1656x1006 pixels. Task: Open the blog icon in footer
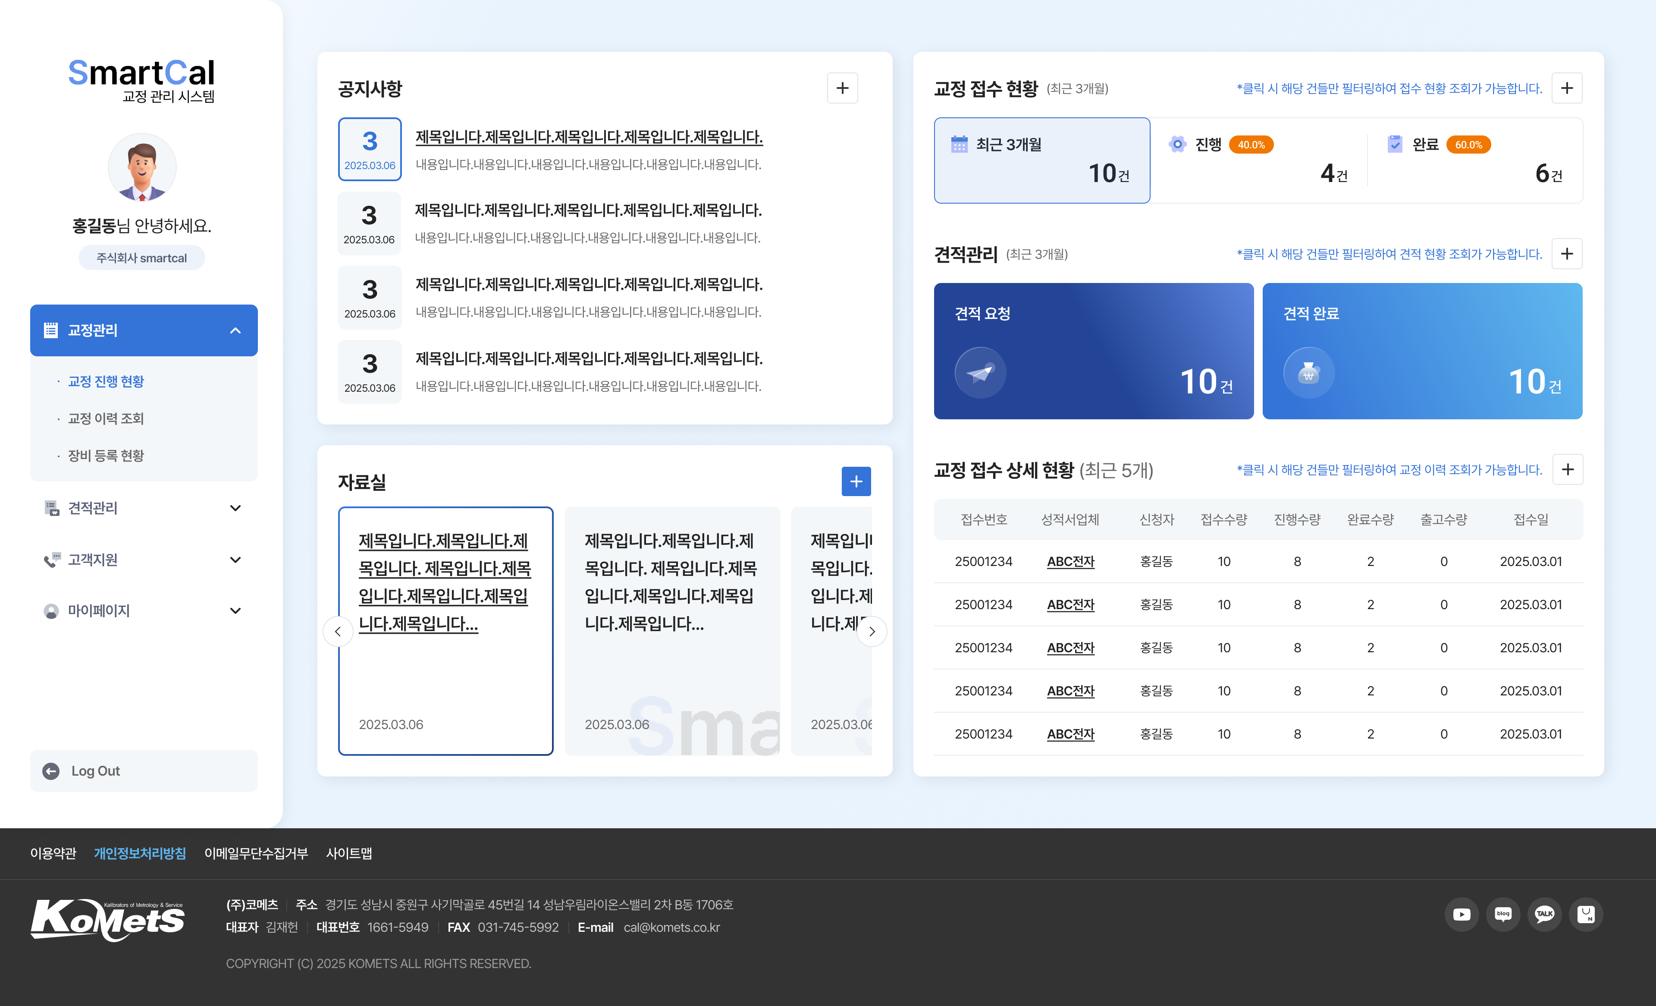coord(1503,914)
